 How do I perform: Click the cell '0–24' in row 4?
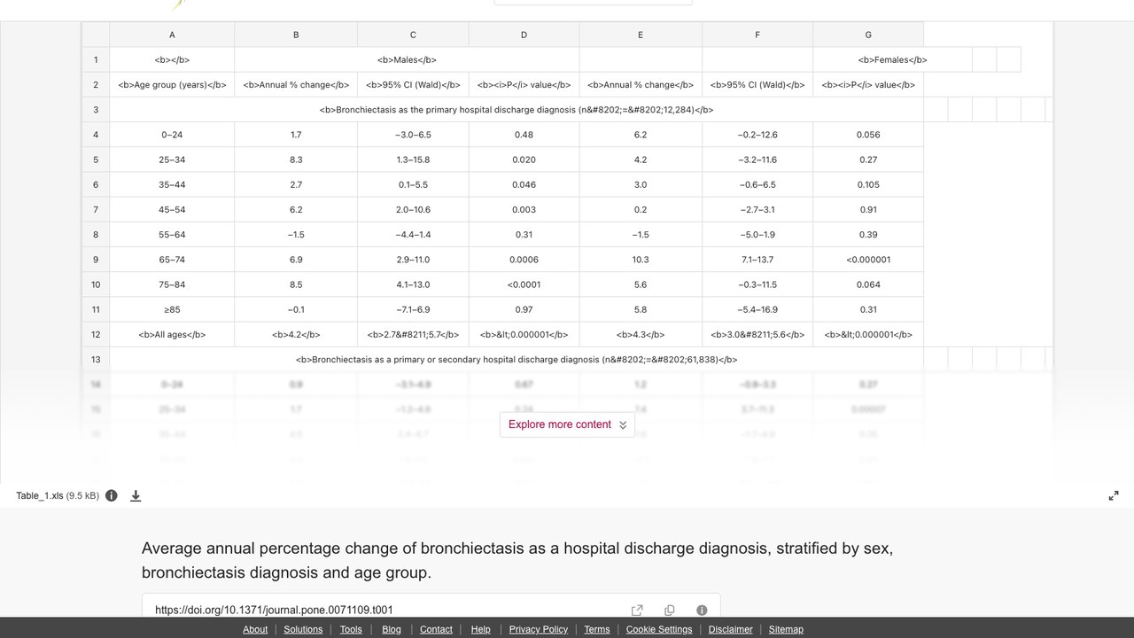[172, 135]
